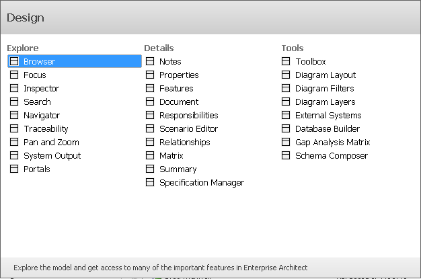Select Responsibilities under Details
This screenshot has width=421, height=279.
[x=188, y=116]
